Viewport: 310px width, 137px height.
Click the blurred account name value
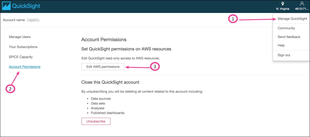(x=33, y=20)
